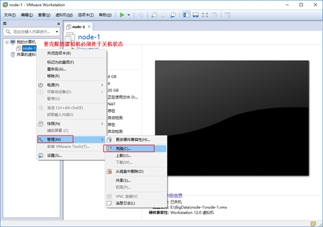Expand the 快照(N) submenu
Image resolution: width=323 pixels, height=227 pixels.
pos(72,124)
